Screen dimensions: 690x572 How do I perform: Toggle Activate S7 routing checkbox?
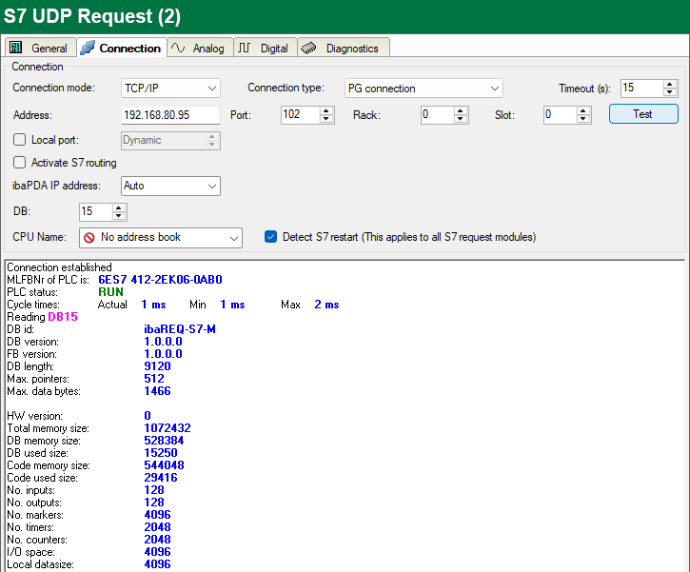tap(20, 163)
